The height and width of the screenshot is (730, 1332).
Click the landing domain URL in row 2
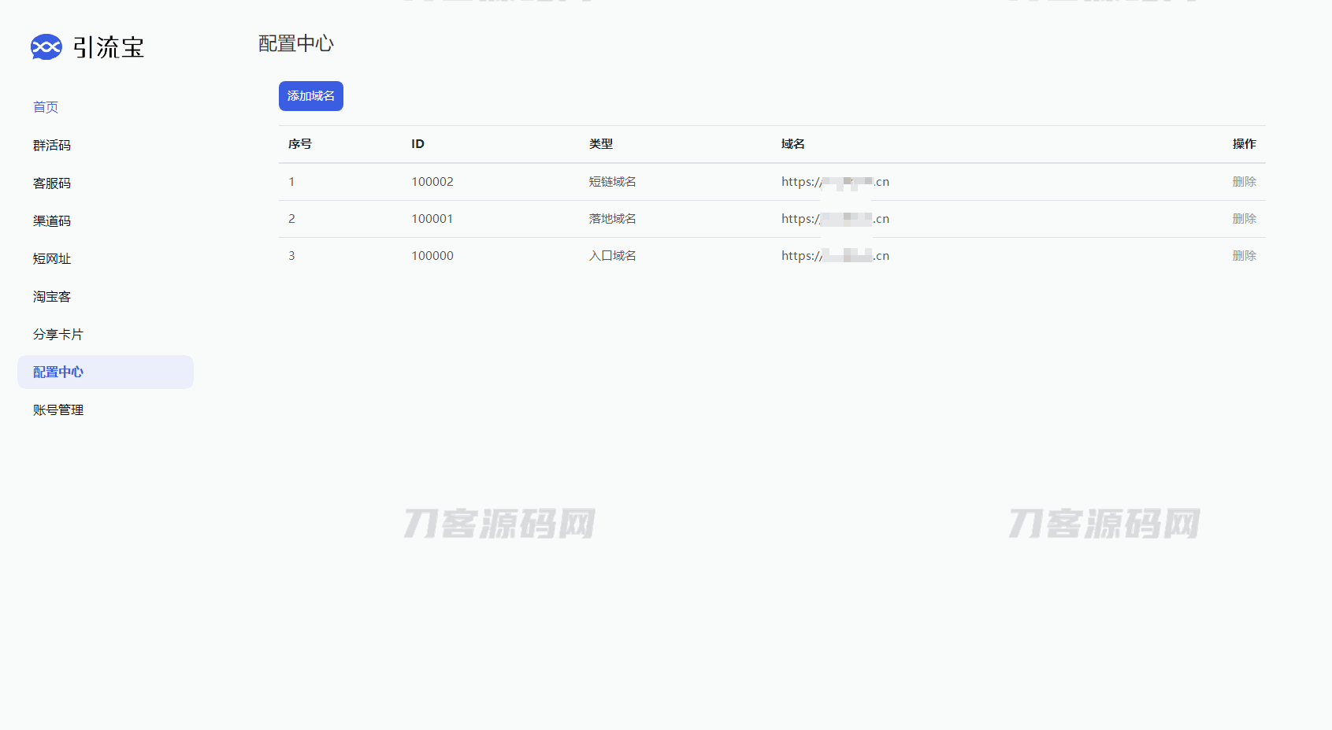pos(835,219)
